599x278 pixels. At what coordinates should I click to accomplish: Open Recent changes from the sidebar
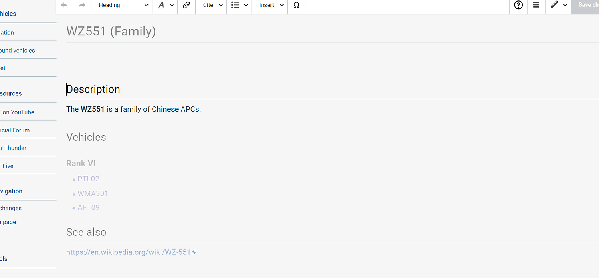(x=10, y=208)
